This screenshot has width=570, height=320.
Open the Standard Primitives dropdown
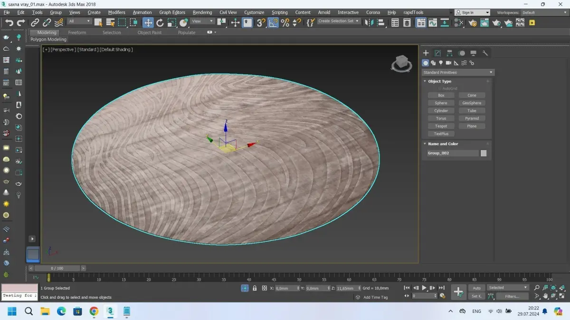(458, 73)
